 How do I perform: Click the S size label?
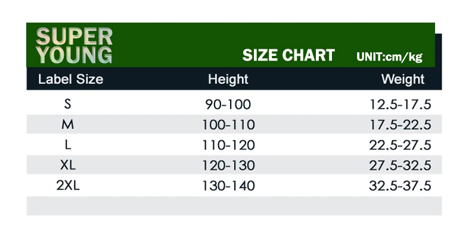point(68,104)
